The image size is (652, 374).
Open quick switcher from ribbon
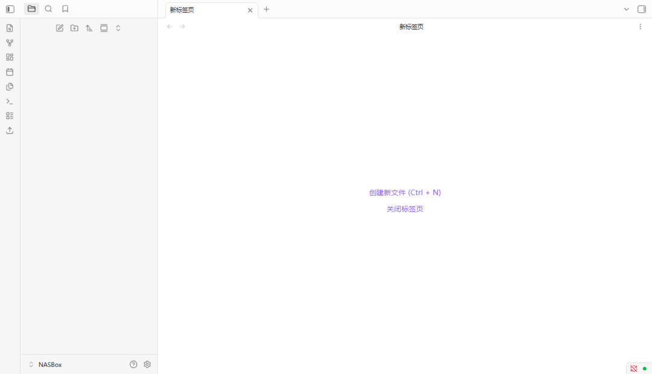click(x=10, y=28)
